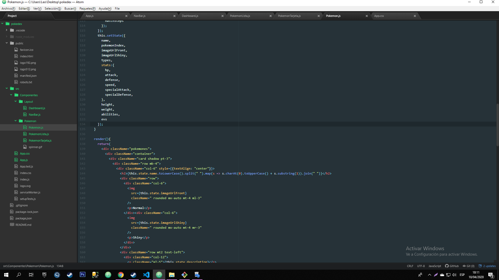Select the Project panel tab

12,16
